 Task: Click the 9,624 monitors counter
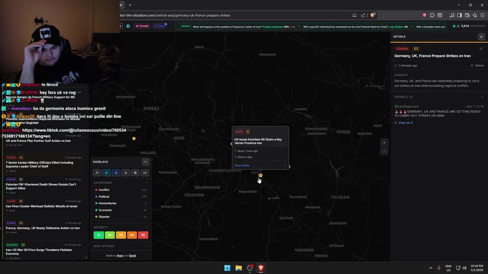tap(469, 26)
